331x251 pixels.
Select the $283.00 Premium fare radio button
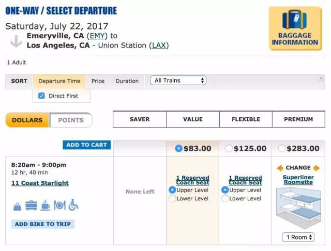pyautogui.click(x=281, y=148)
